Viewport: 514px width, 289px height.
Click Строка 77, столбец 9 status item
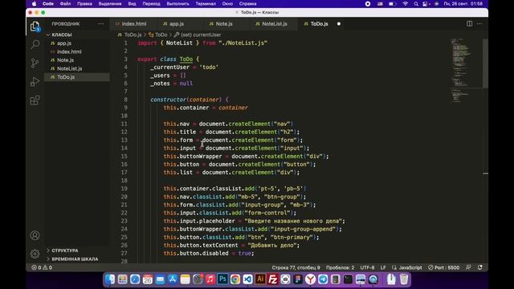pyautogui.click(x=296, y=267)
